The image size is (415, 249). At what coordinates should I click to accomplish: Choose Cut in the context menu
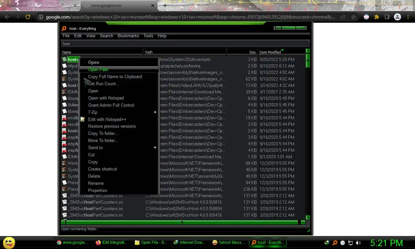(119, 155)
